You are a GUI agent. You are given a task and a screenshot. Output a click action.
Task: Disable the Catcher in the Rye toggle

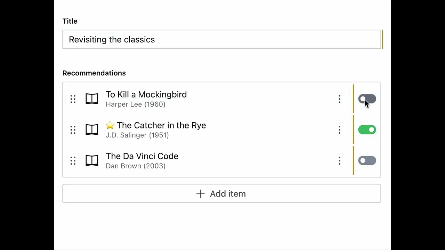point(367,130)
